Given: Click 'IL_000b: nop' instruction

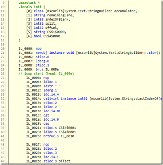Looking at the screenshot, I should 38,78.
